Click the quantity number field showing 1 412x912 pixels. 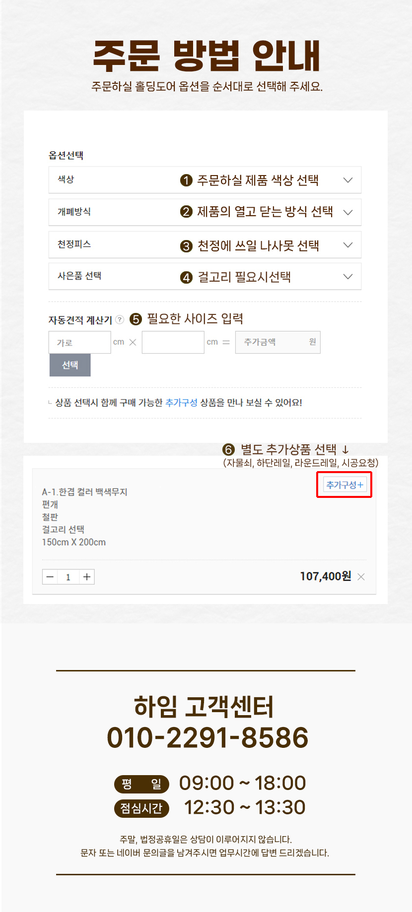pos(69,577)
